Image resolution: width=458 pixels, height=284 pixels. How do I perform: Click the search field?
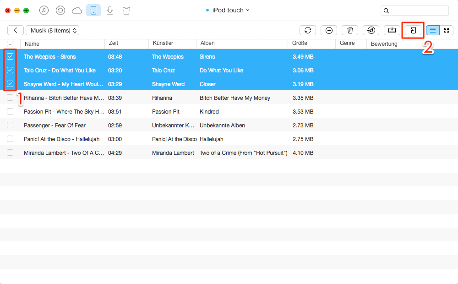pos(414,11)
